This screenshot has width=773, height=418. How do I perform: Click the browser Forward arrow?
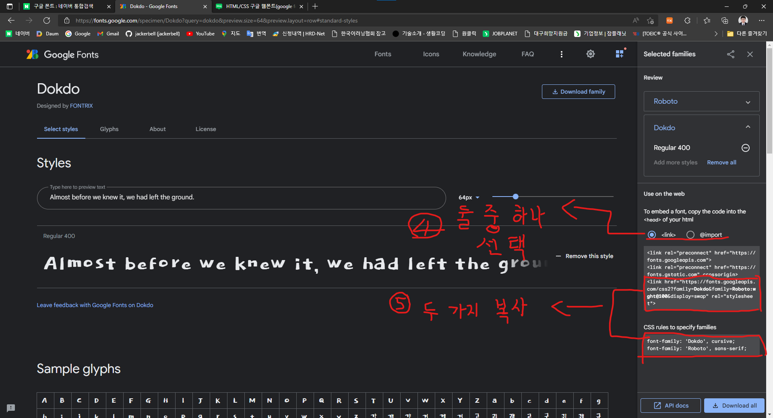(29, 20)
